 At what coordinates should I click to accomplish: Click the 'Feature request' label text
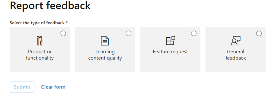(170, 52)
